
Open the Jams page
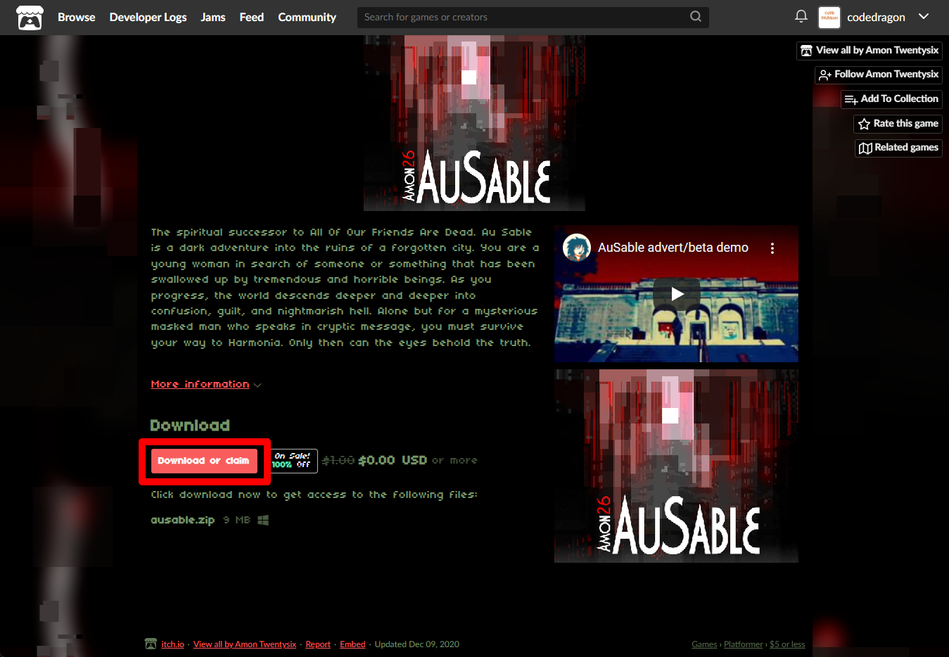212,17
